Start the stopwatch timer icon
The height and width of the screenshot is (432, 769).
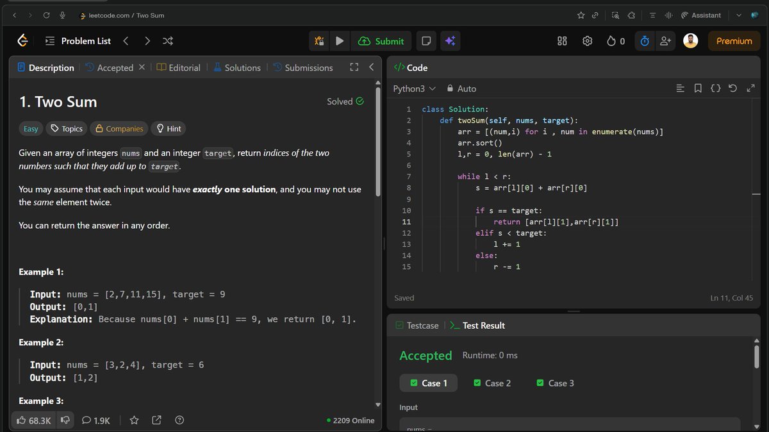click(x=645, y=41)
